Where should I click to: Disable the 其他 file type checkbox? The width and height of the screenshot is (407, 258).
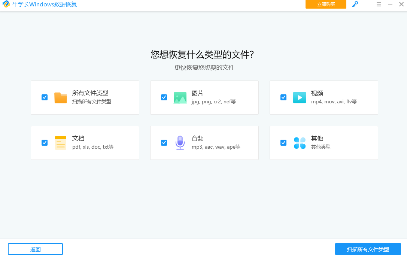tap(283, 143)
